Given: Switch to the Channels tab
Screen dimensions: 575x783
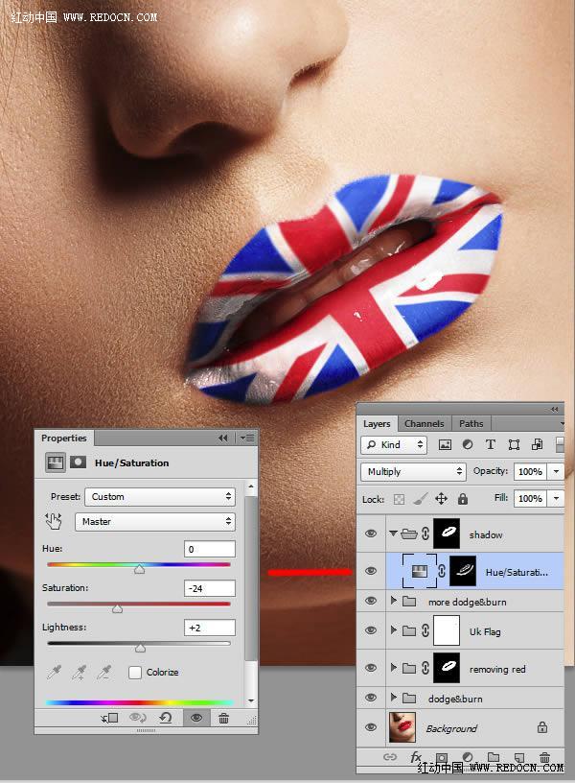Looking at the screenshot, I should coord(425,423).
